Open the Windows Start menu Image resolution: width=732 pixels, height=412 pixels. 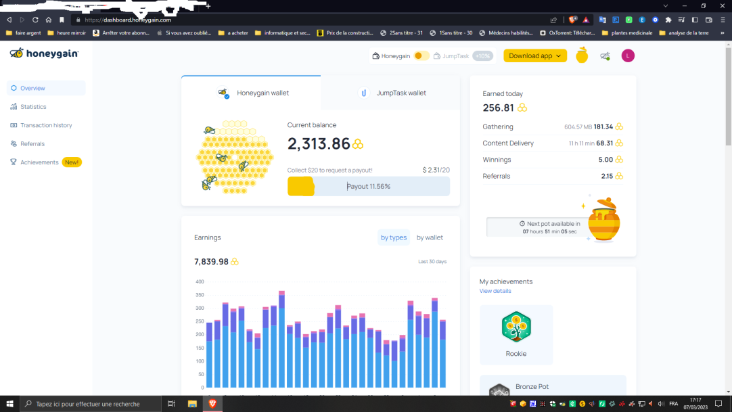(9, 404)
